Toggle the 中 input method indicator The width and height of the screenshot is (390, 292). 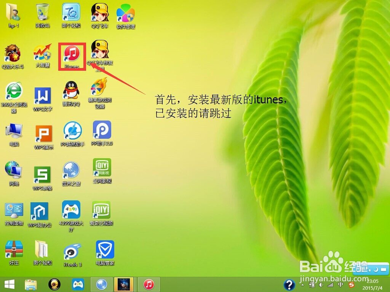pos(341,285)
